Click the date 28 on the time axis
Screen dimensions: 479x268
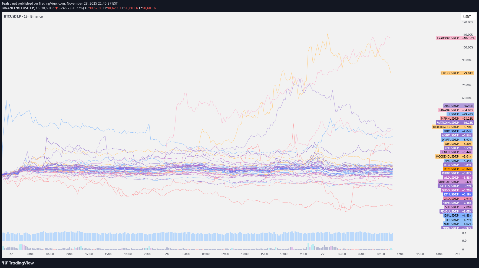[167, 254]
